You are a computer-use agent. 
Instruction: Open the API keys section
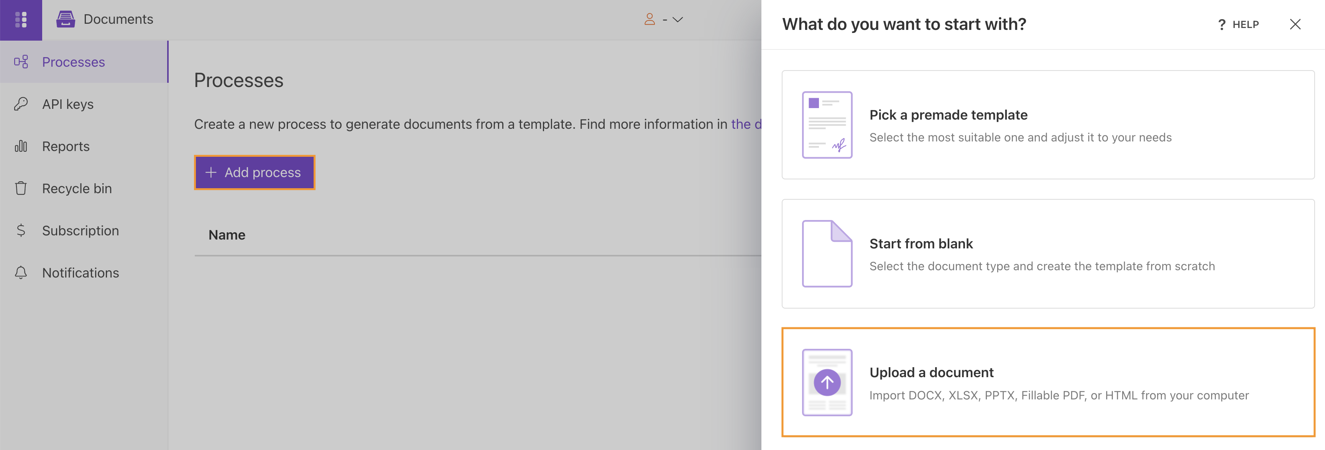(84, 104)
